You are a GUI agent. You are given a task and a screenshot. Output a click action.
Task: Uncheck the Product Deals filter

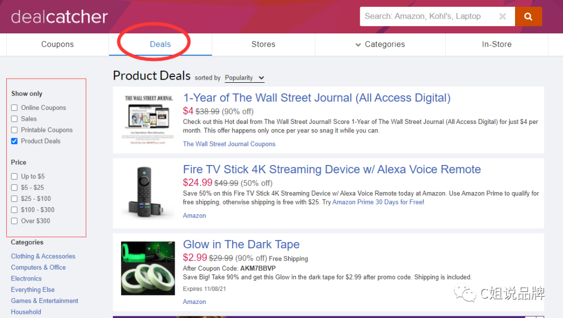(x=15, y=141)
